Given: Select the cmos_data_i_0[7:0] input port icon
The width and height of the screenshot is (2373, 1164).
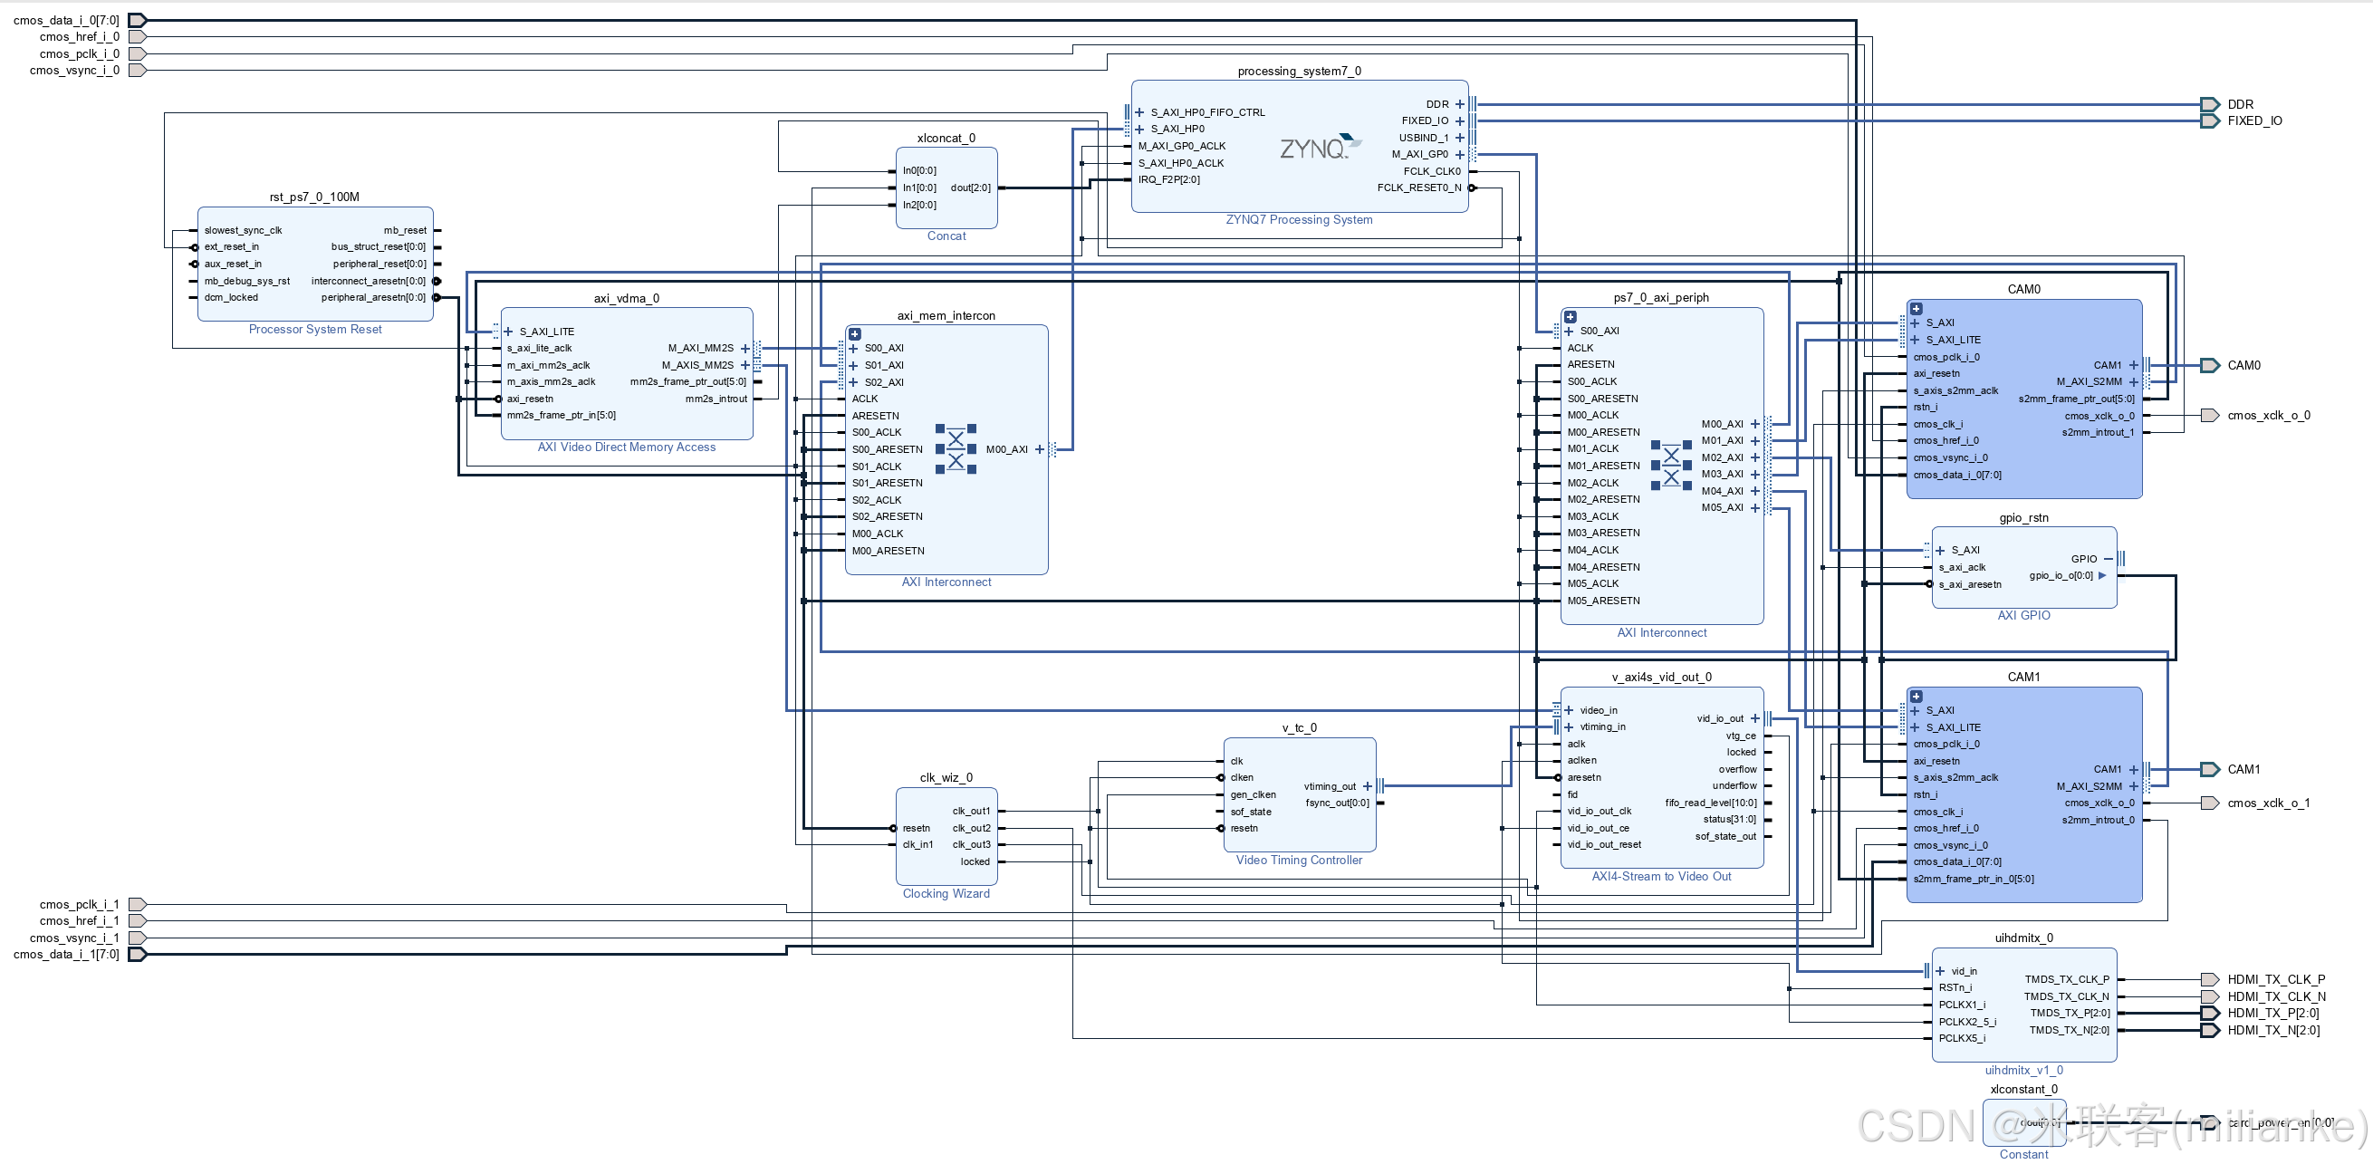Looking at the screenshot, I should (138, 19).
